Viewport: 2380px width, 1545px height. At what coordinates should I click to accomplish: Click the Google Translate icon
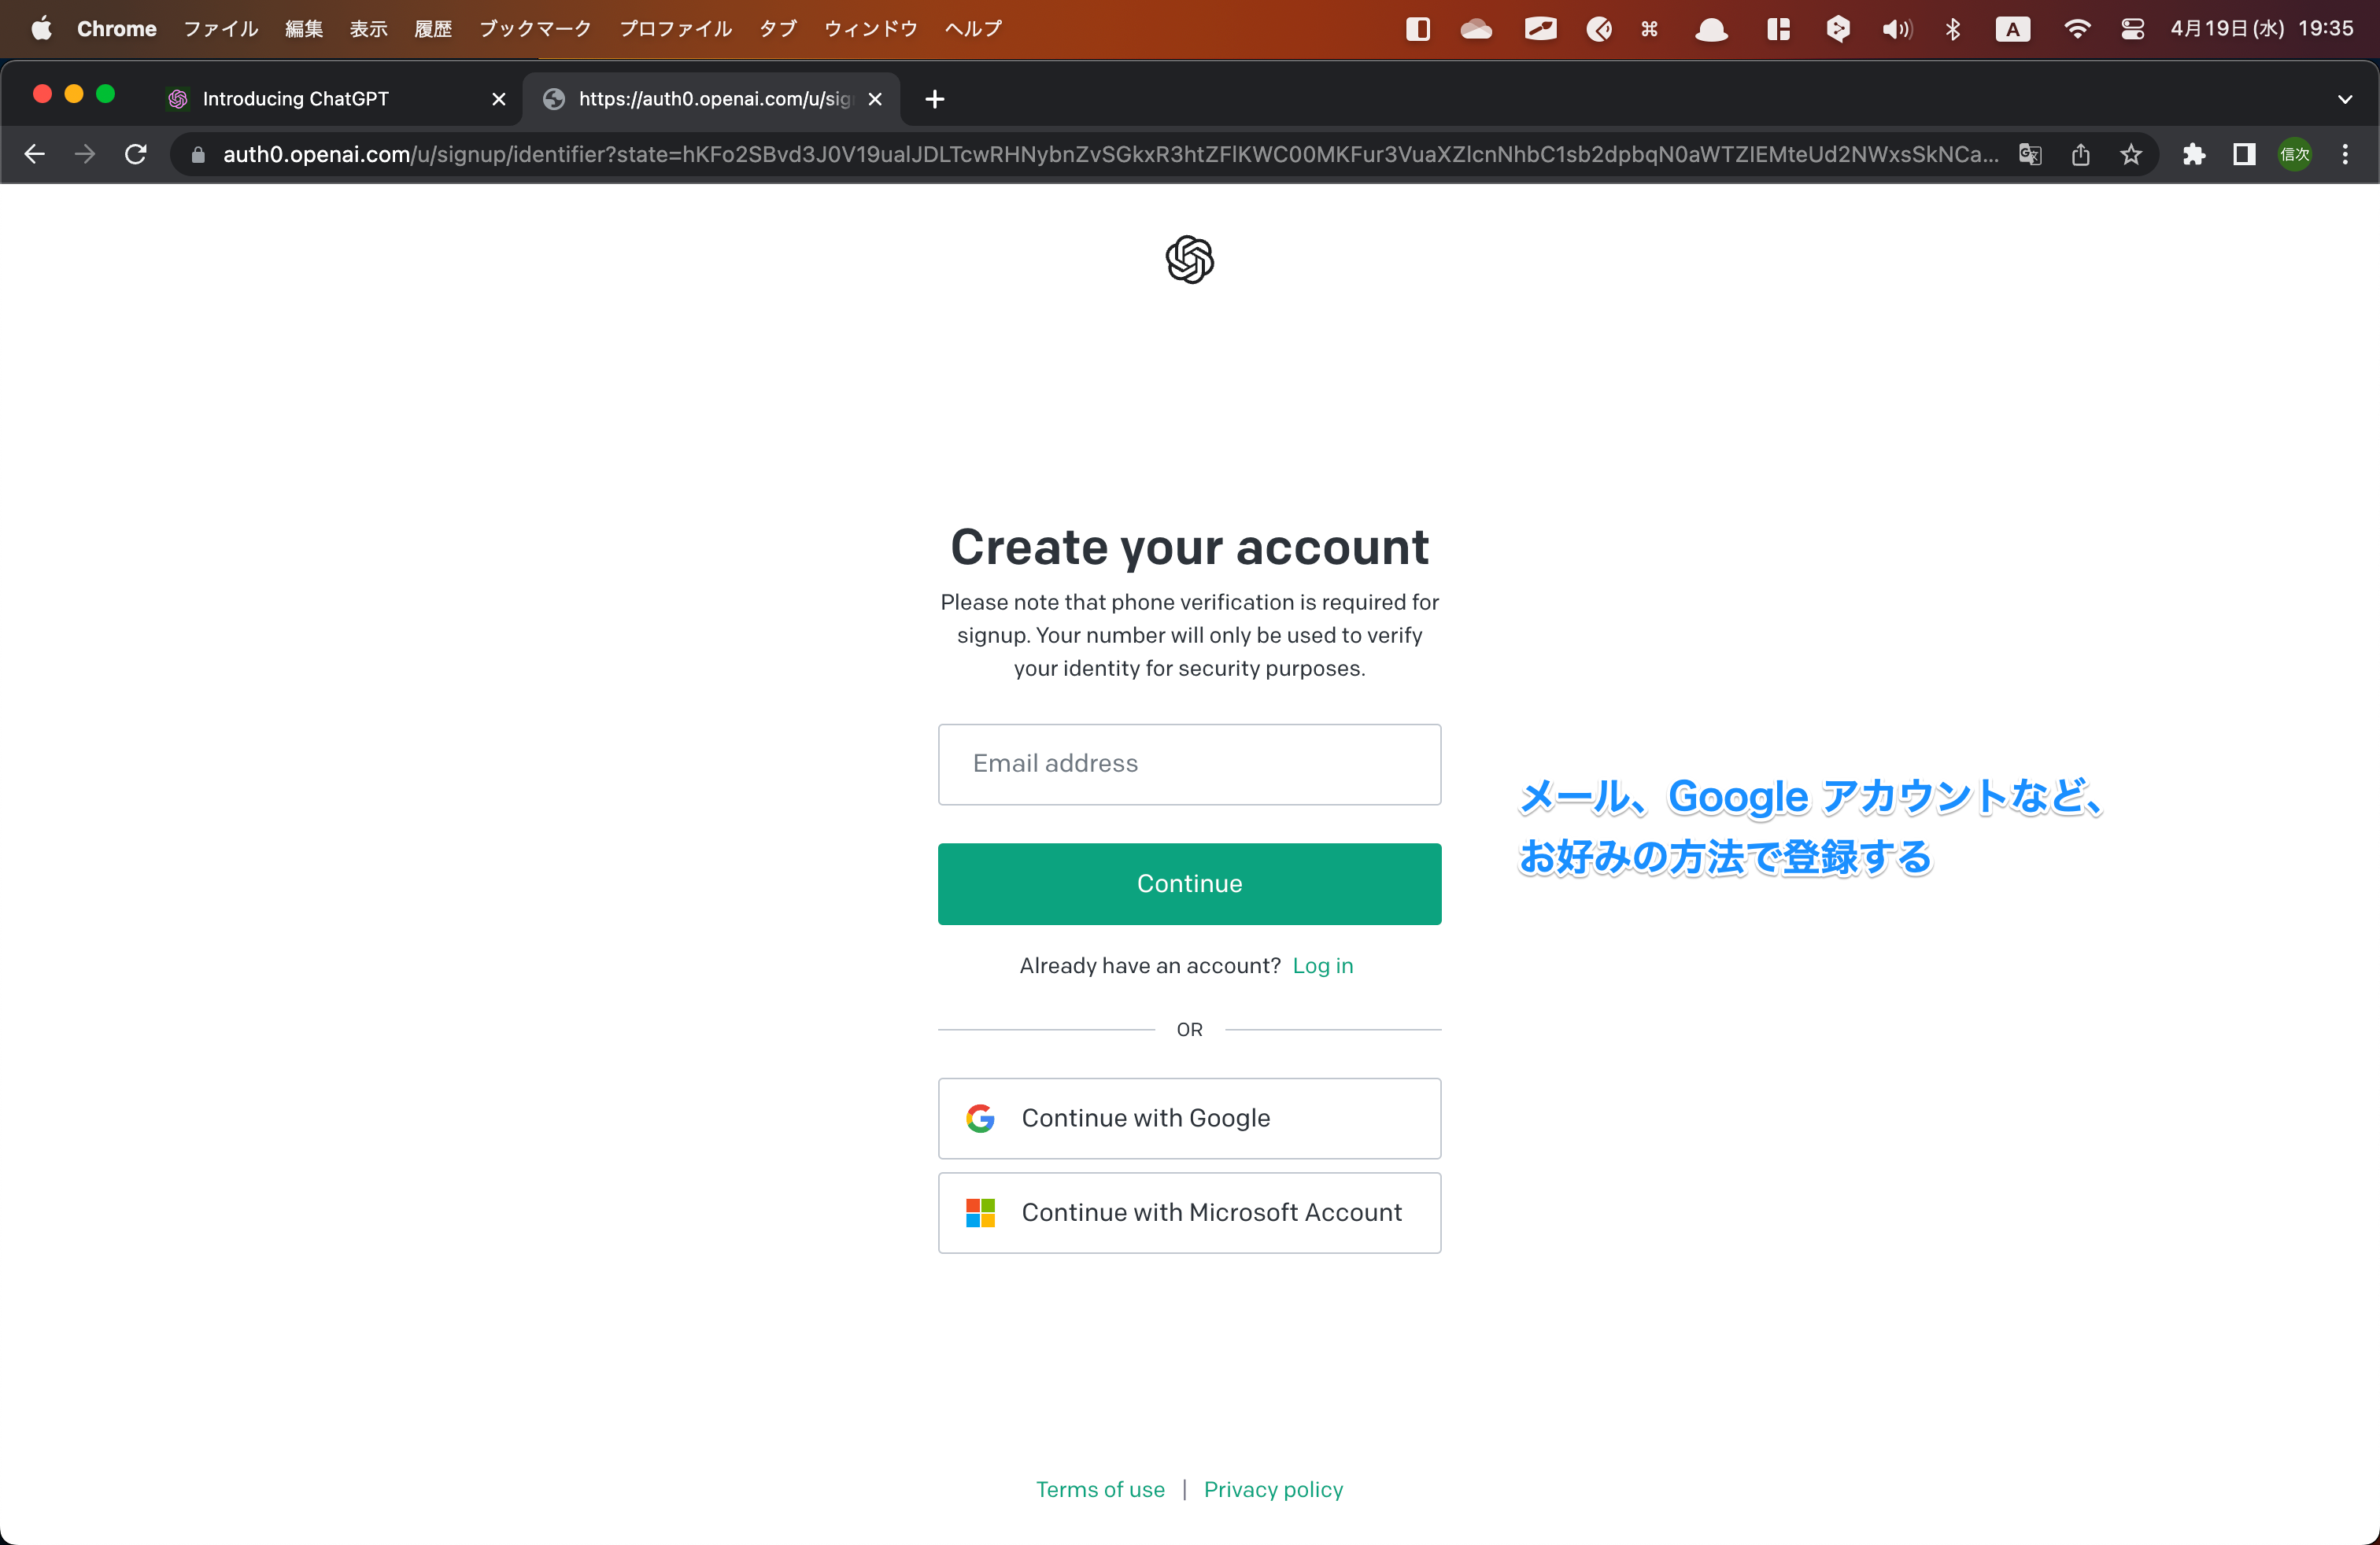tap(2029, 154)
